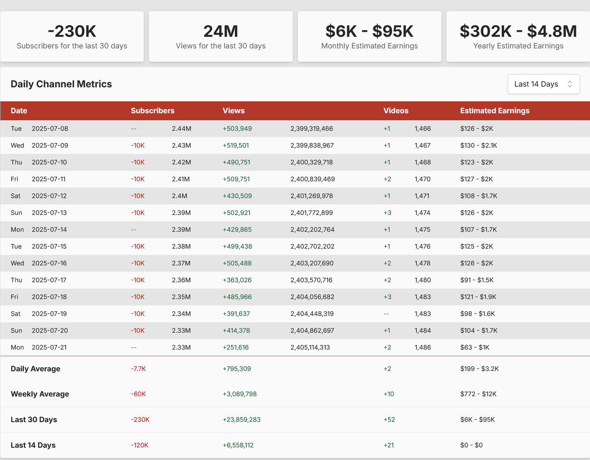Click earnings $91 - $1.5K

(477, 280)
